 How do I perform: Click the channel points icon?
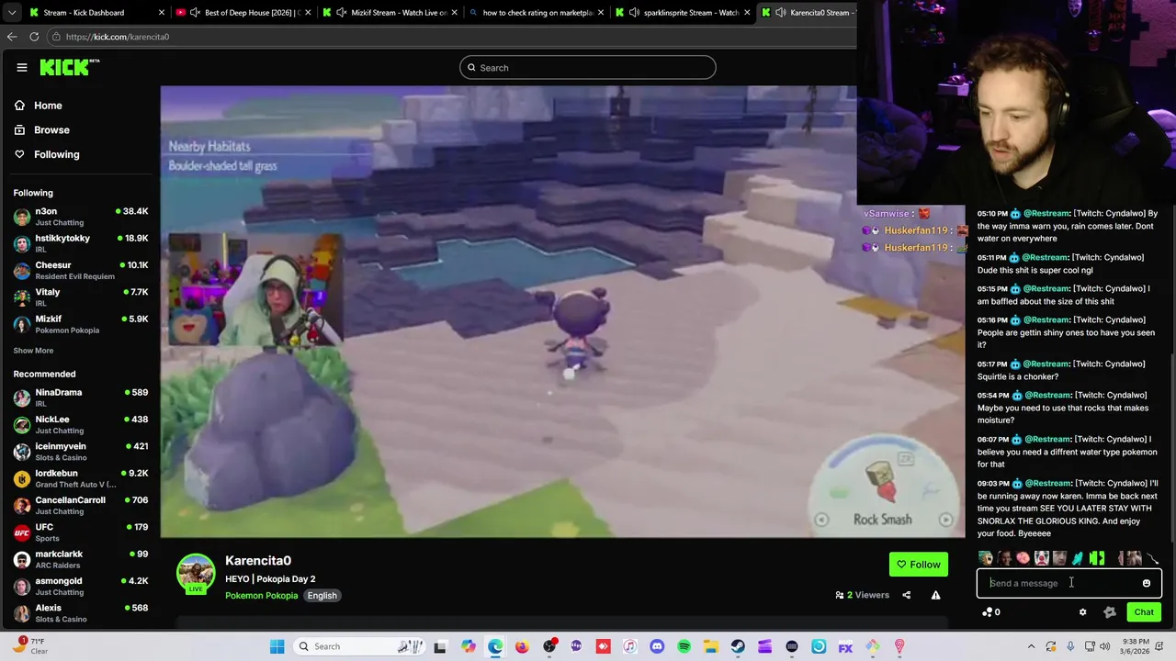(988, 612)
